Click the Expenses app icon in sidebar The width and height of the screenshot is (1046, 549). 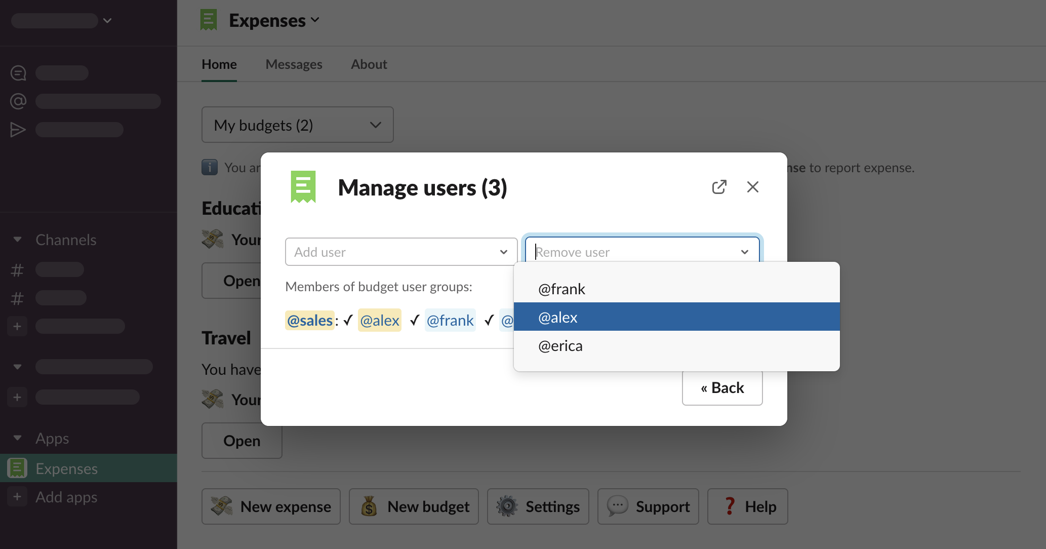tap(17, 468)
